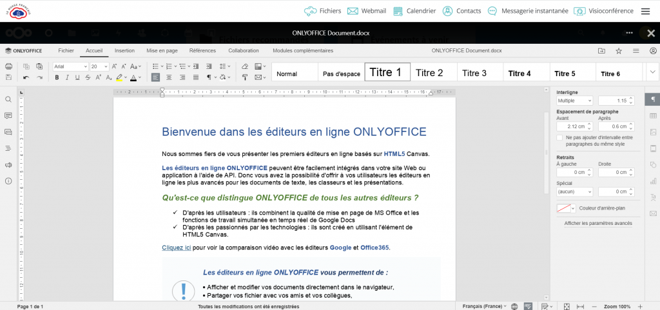Viewport: 660px width, 310px height.
Task: Open Webmail in top navigation
Action: point(367,11)
